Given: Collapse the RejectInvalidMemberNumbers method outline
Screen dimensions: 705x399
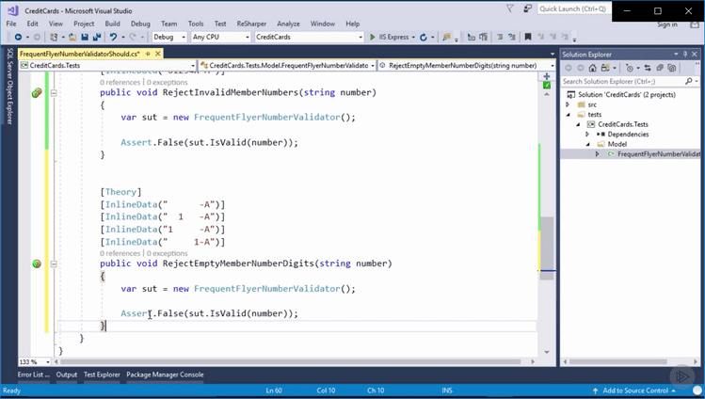Looking at the screenshot, I should point(54,93).
